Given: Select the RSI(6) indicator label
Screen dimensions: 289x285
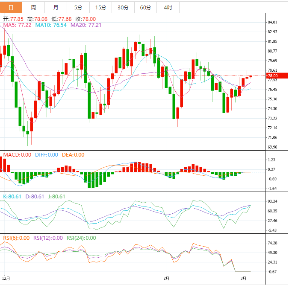Looking at the screenshot, I should click(16, 238).
